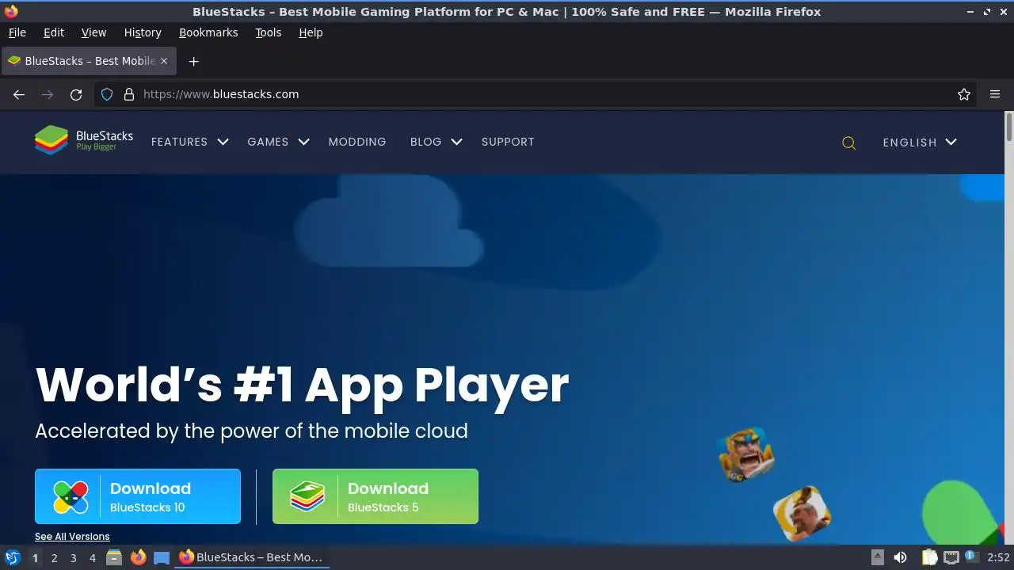The image size is (1014, 570).
Task: Open the Bookmarks menu
Action: pyautogui.click(x=208, y=32)
